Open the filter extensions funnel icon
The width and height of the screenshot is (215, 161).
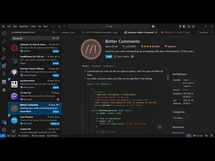click(x=58, y=38)
